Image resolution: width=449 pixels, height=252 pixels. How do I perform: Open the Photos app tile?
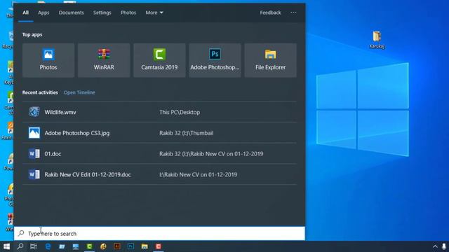pos(48,60)
